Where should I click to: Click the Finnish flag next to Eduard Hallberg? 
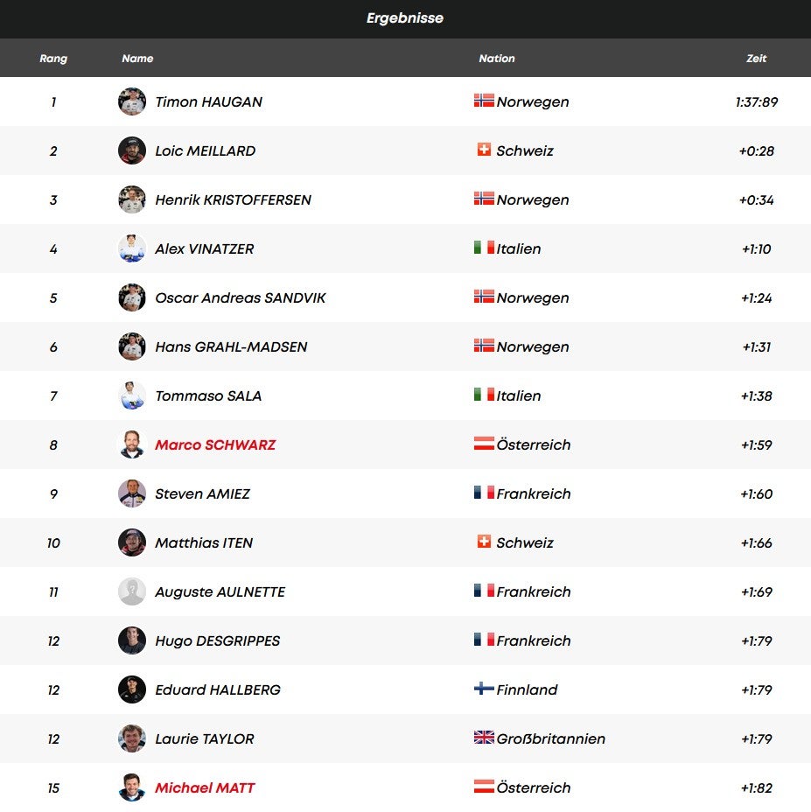tap(484, 689)
